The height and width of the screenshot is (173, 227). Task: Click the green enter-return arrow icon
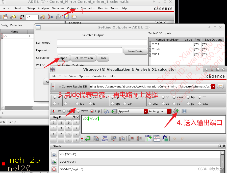(x=88, y=138)
